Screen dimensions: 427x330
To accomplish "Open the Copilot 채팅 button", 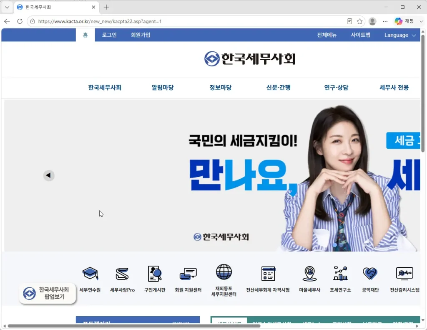I will point(404,21).
